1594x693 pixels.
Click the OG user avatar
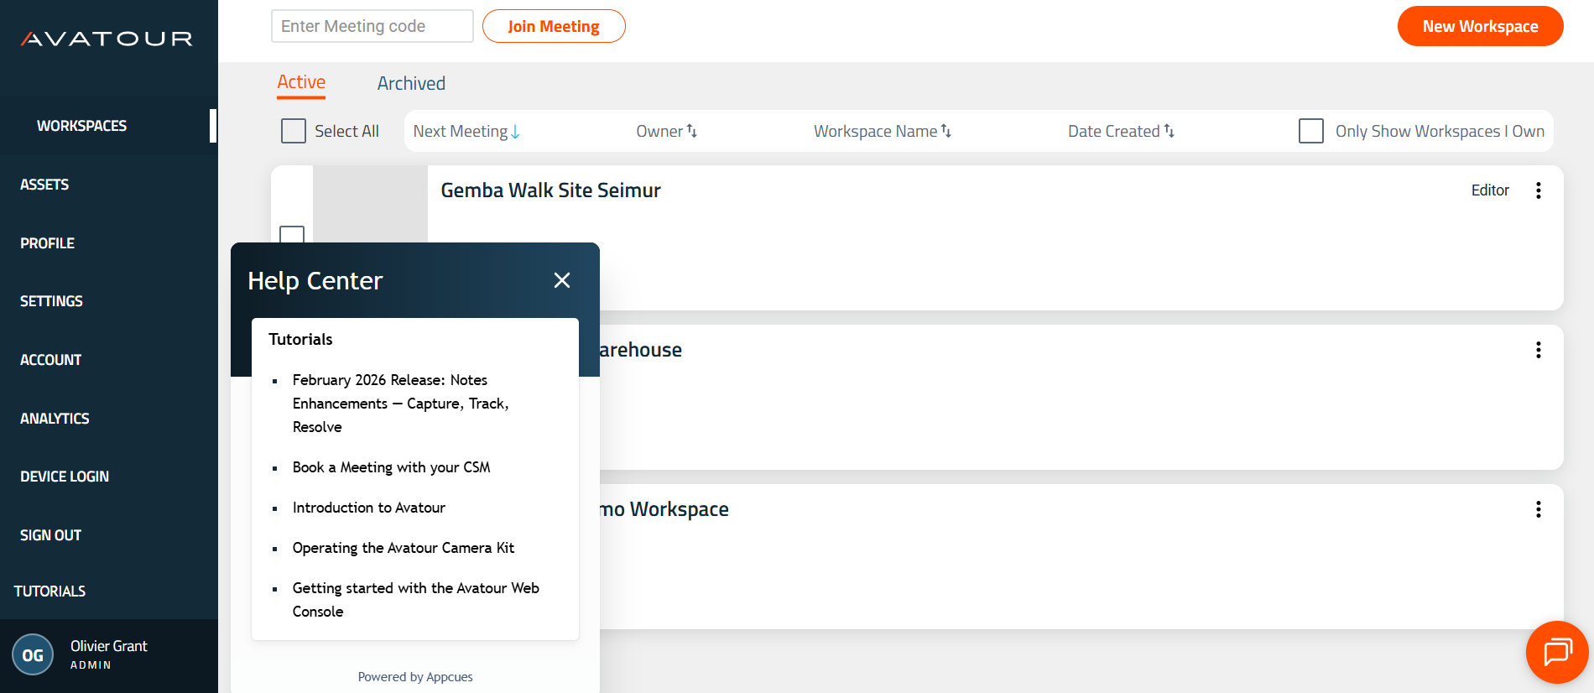(33, 655)
